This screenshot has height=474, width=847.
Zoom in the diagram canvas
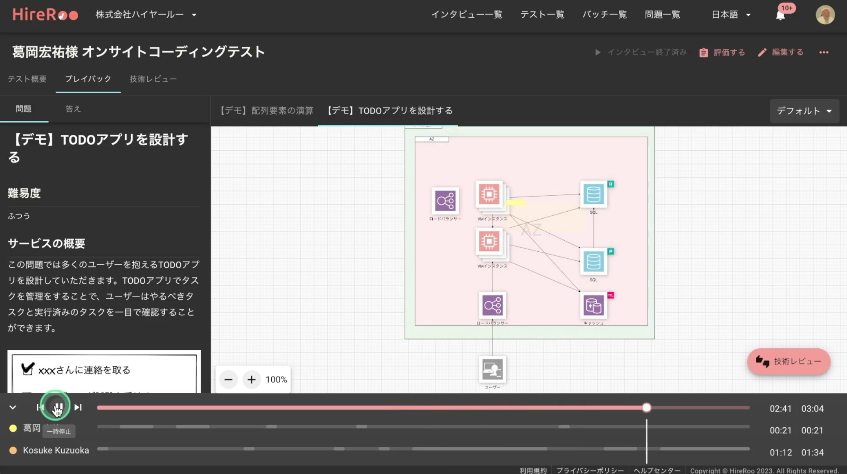pyautogui.click(x=251, y=380)
